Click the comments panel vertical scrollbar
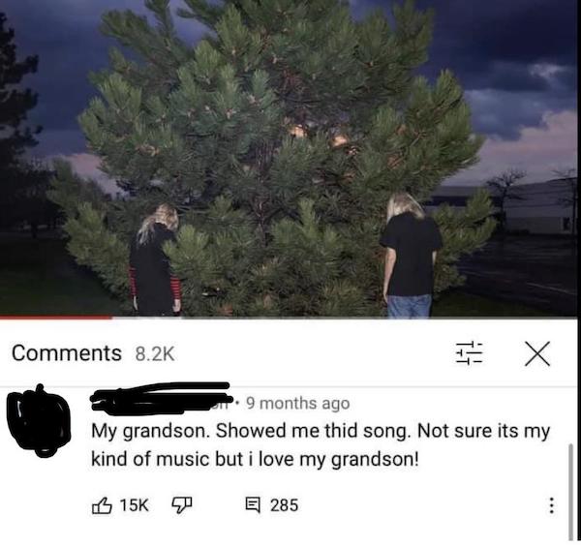 571,493
